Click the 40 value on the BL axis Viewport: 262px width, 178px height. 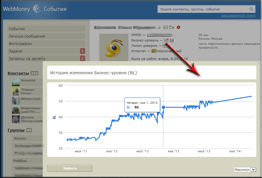[x=61, y=117]
